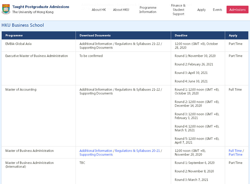Open MBA Supporting Documents link
Image resolution: width=250 pixels, height=184 pixels.
pyautogui.click(x=96, y=155)
